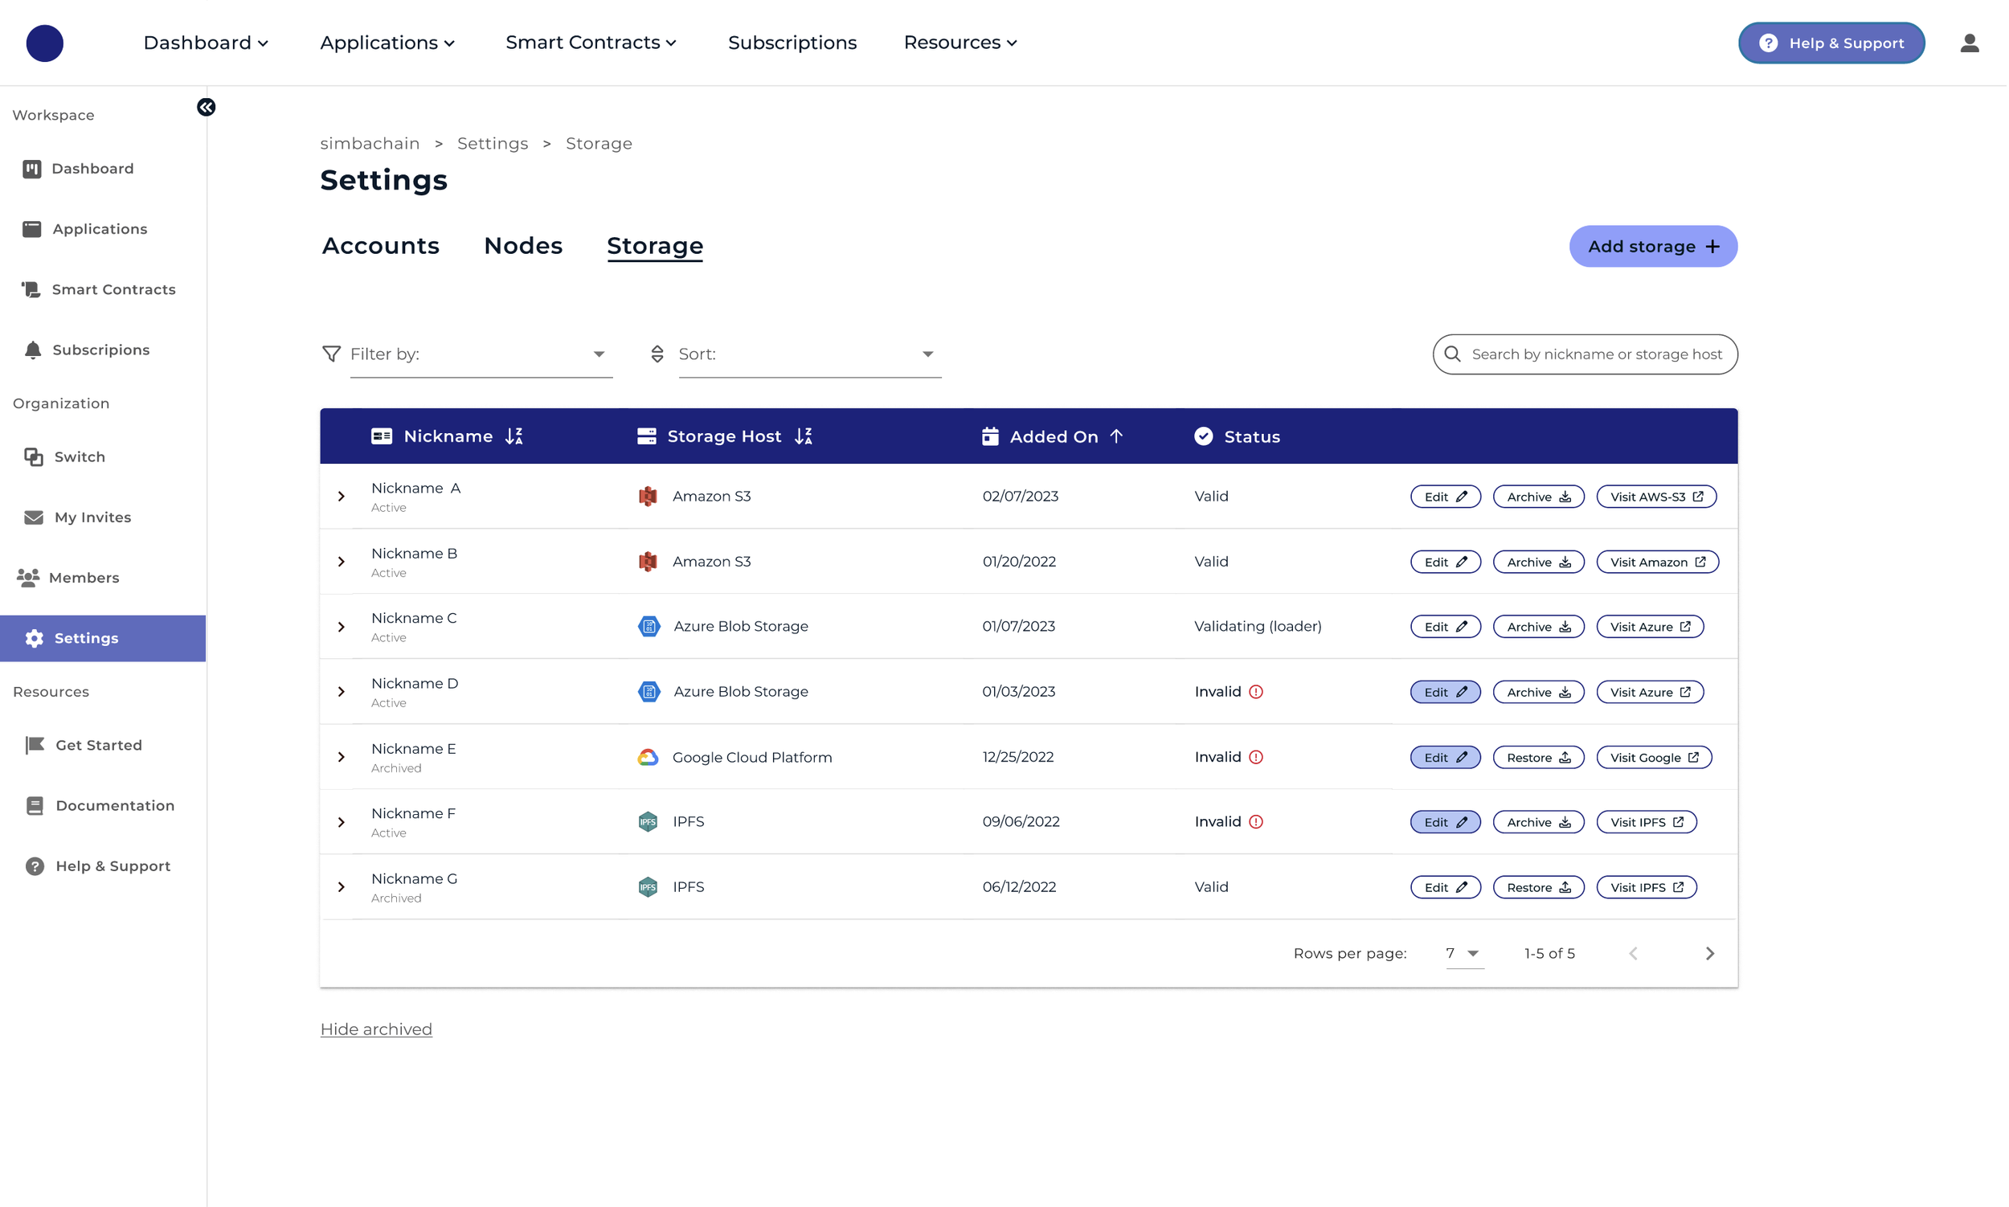The image size is (2009, 1207).
Task: Toggle the Added On sort arrow
Action: tap(1117, 437)
